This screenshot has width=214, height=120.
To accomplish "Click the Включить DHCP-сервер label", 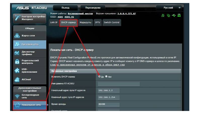I will click(63, 77).
